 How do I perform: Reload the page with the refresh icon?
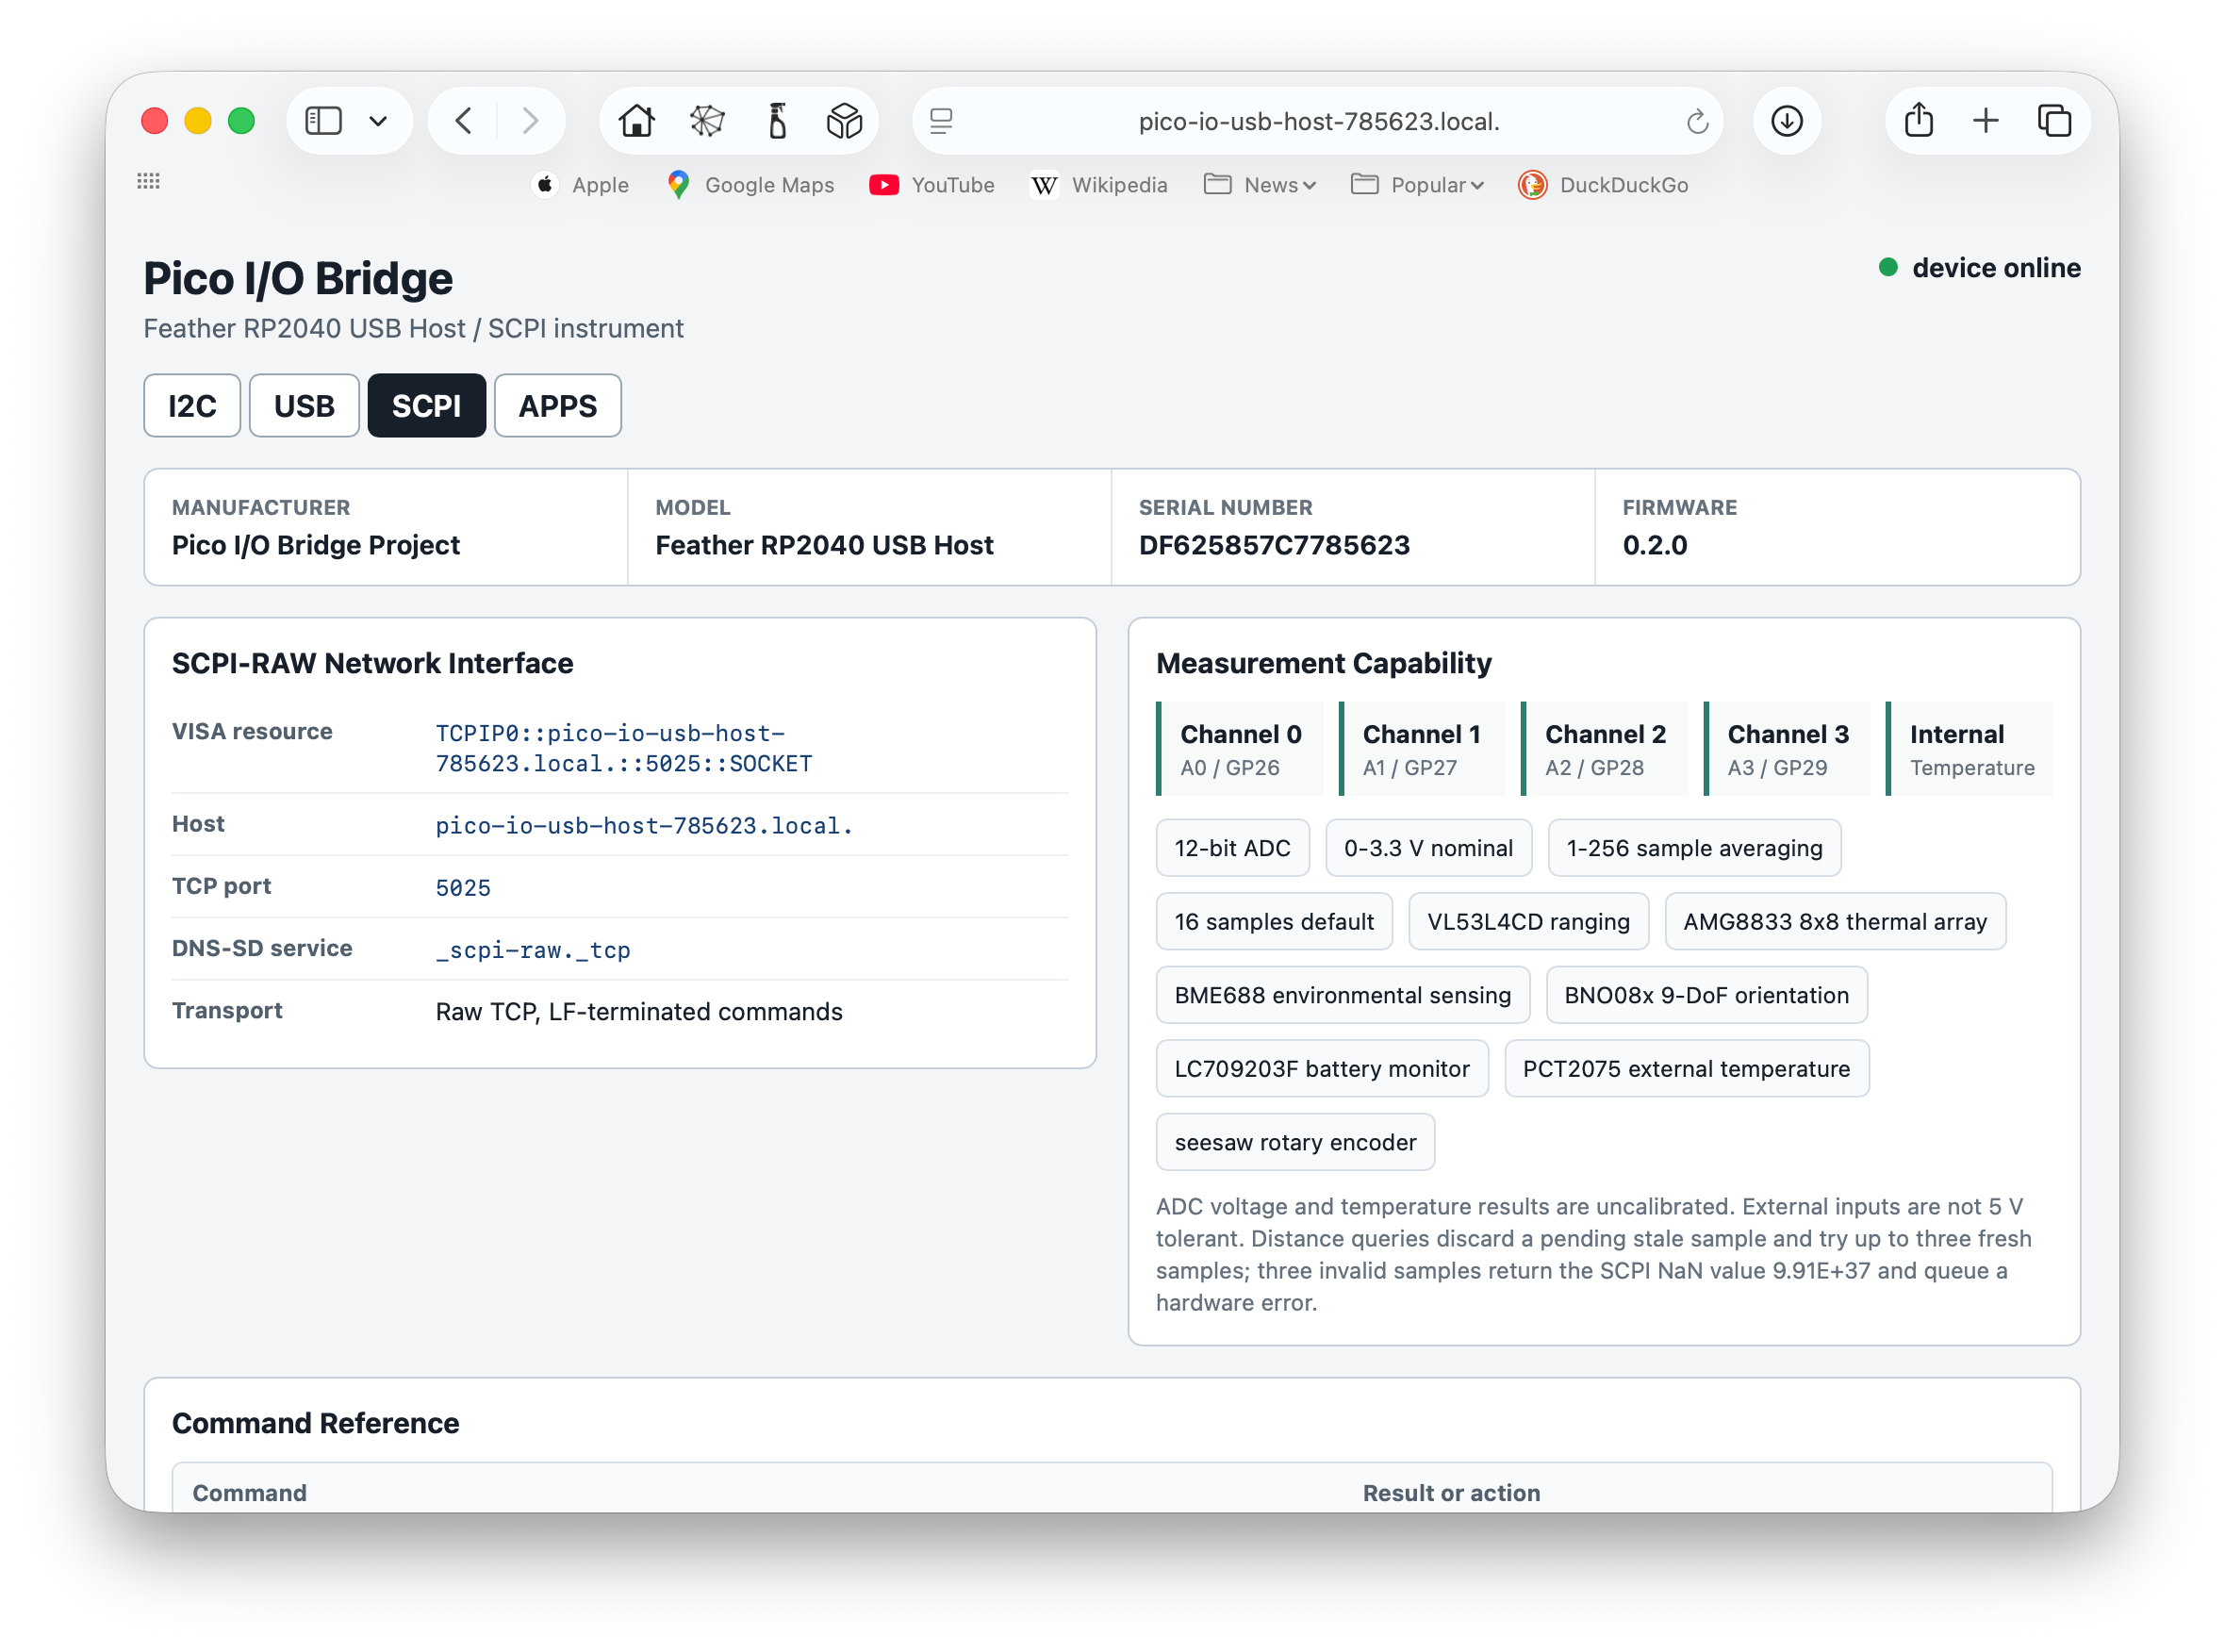pyautogui.click(x=1696, y=122)
